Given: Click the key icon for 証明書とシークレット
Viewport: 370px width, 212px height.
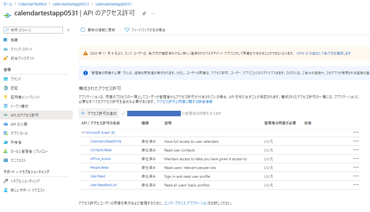Looking at the screenshot, I should [x=5, y=97].
